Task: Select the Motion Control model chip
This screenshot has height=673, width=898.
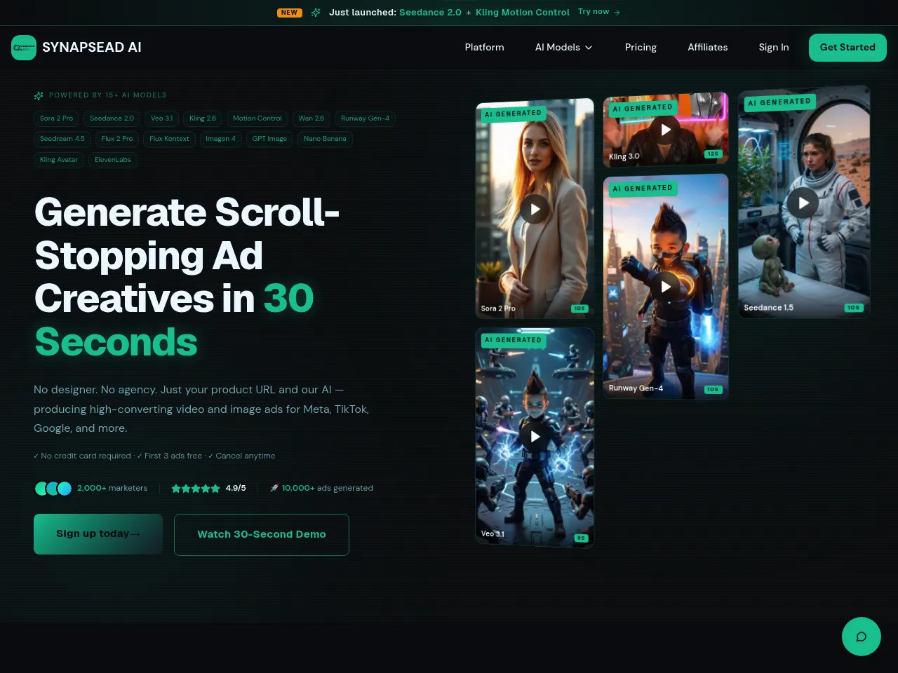Action: 257,118
